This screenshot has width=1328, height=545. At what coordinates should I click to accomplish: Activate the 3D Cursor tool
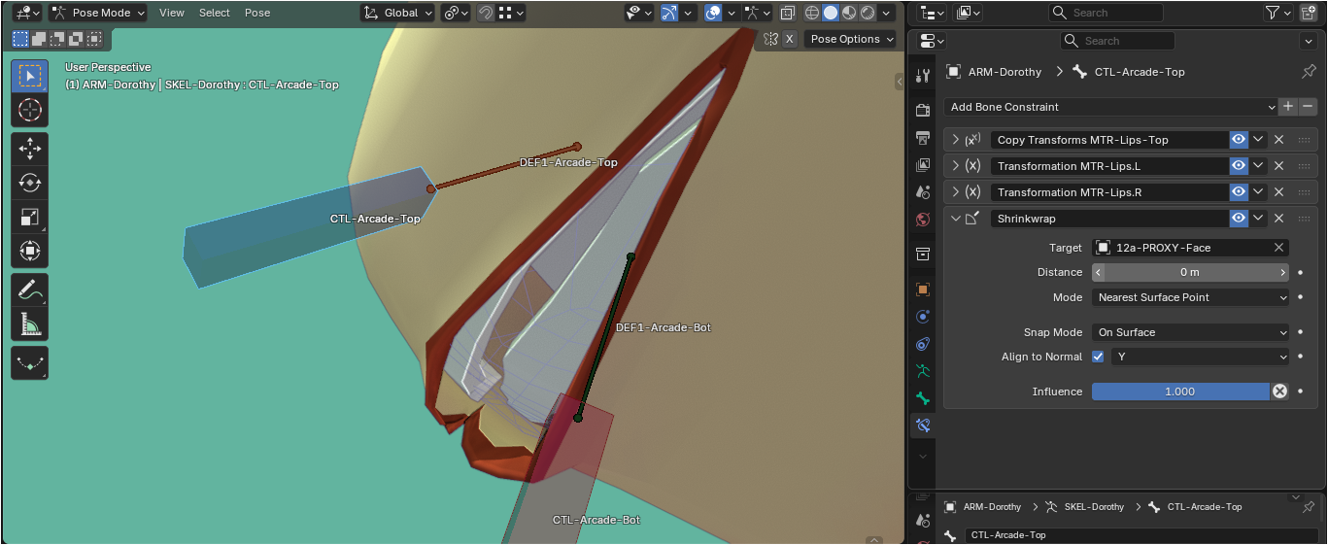tap(29, 110)
